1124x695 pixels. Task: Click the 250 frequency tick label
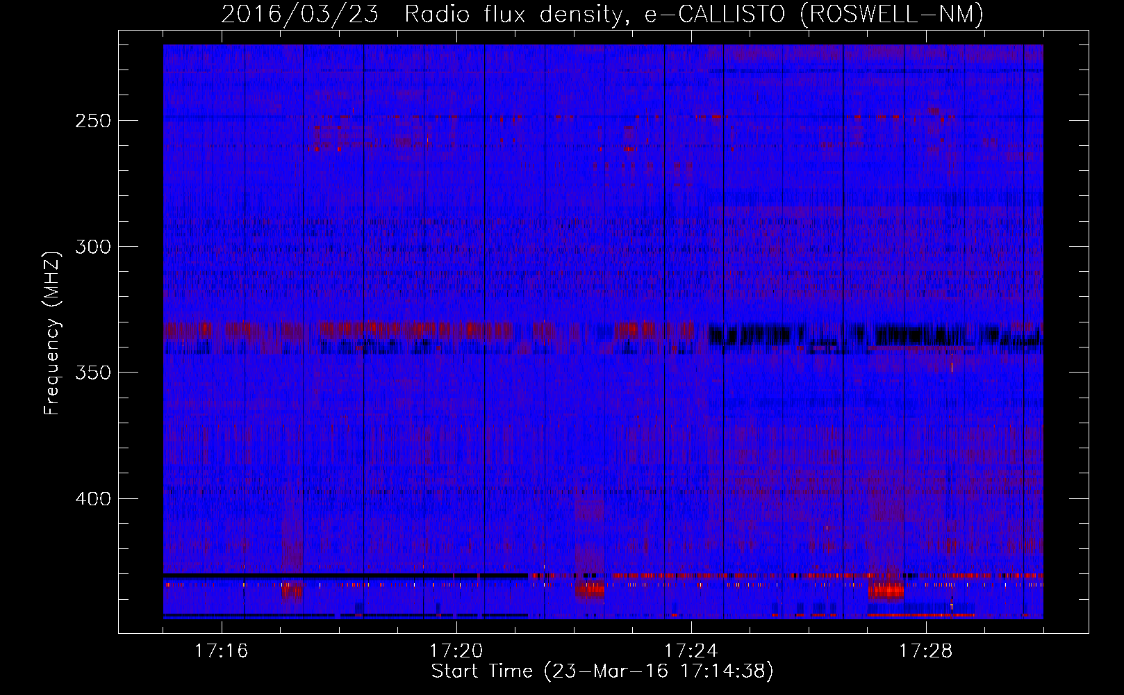tap(92, 121)
